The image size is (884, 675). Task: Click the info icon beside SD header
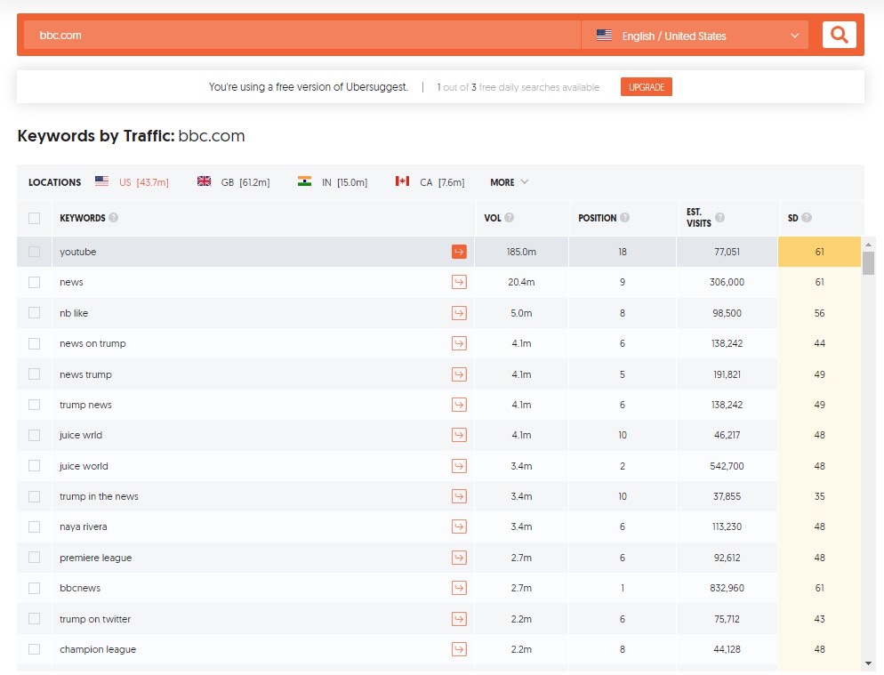807,218
